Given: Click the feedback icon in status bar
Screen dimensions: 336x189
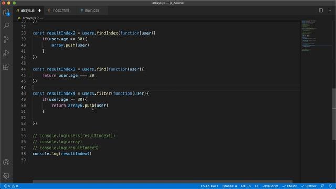Looking at the screenshot, I should tap(322, 186).
